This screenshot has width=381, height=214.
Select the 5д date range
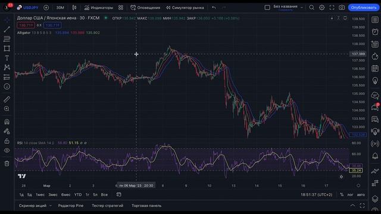click(29, 194)
